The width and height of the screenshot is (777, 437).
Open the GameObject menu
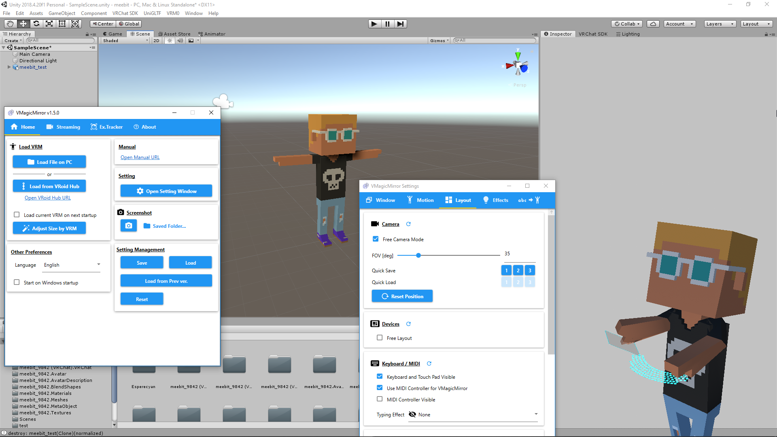click(62, 13)
